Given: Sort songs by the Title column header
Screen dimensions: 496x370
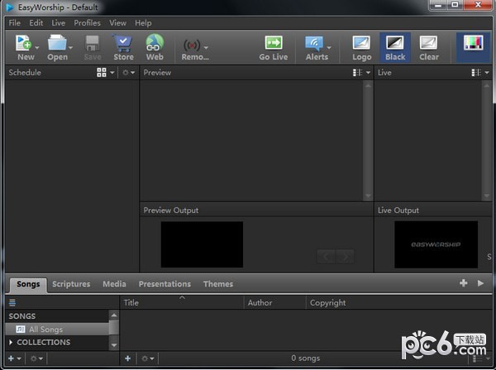Looking at the screenshot, I should pos(131,303).
